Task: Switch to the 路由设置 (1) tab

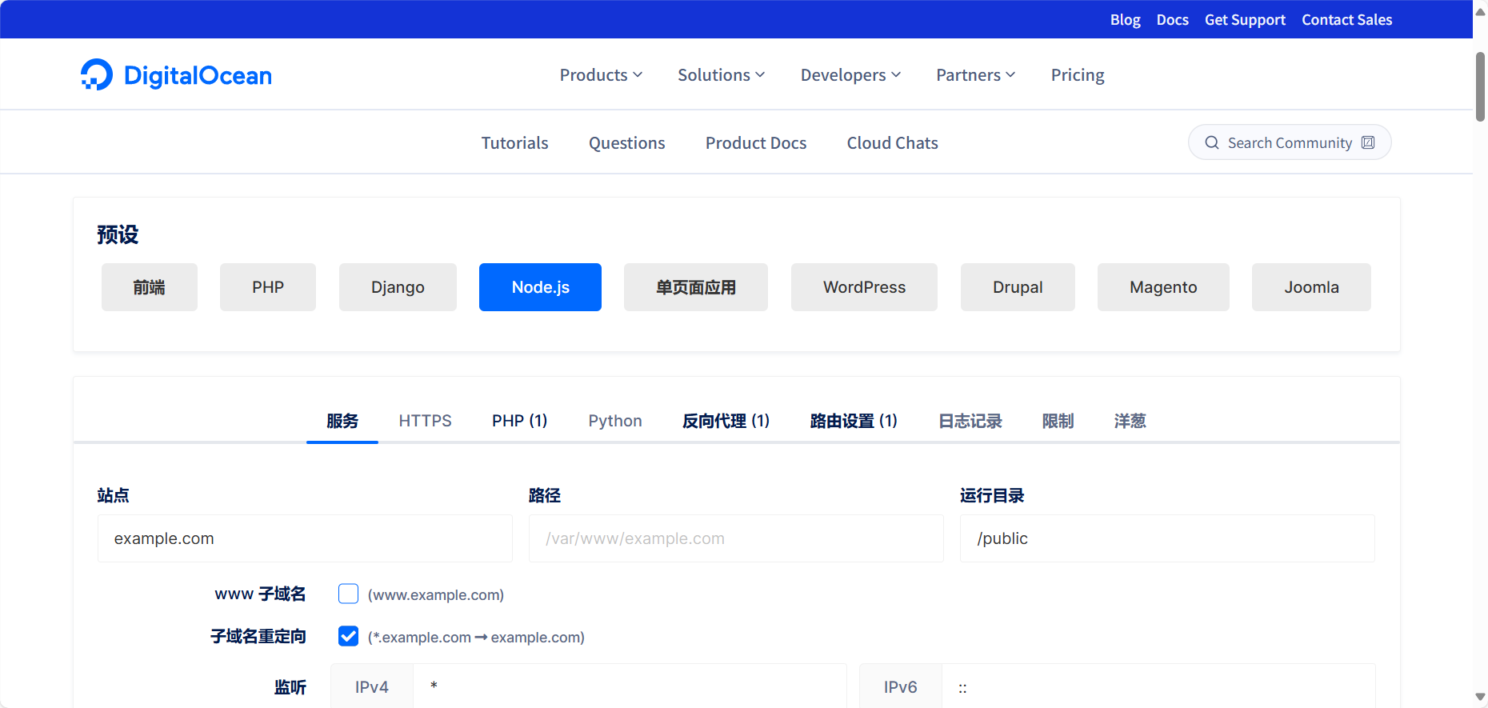Action: [x=854, y=421]
